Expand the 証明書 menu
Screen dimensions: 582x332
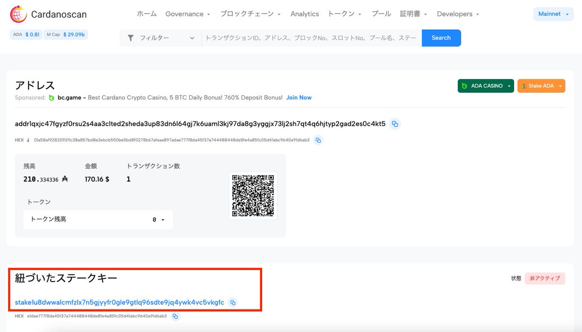click(x=414, y=14)
